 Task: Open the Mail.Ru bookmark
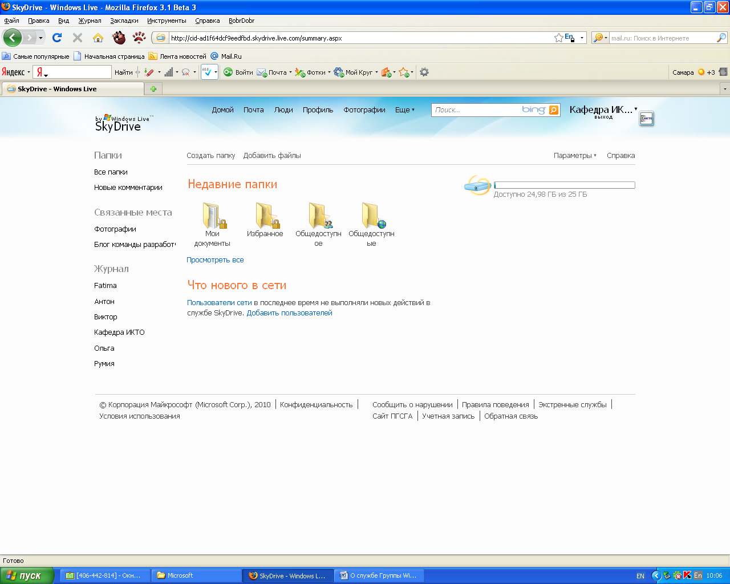tap(226, 56)
